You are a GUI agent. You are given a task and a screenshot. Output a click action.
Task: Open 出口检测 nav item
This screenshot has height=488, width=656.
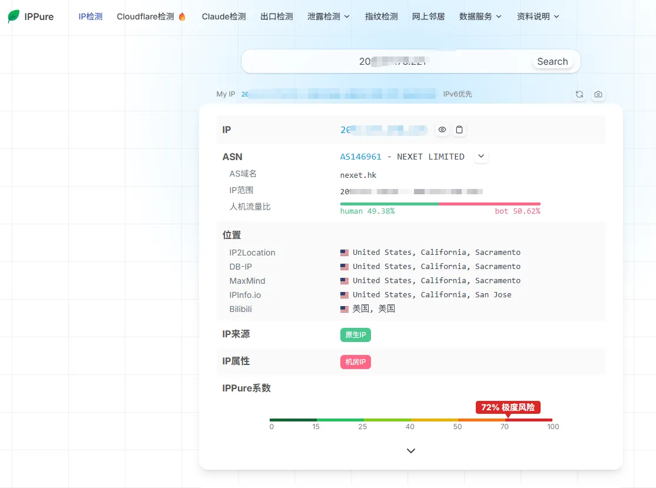click(277, 16)
